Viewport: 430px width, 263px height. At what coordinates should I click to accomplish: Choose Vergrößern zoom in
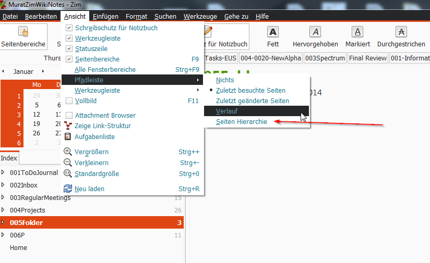(x=91, y=152)
